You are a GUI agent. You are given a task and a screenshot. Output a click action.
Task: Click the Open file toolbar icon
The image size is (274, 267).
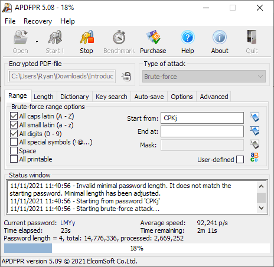pos(21,37)
